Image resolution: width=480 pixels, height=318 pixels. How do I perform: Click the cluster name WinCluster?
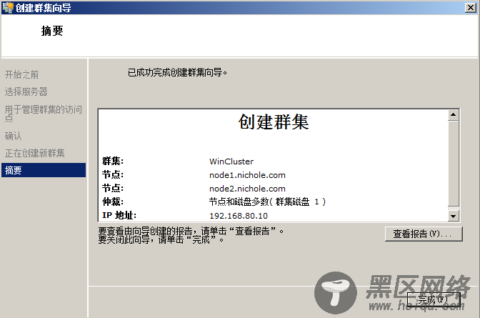231,162
